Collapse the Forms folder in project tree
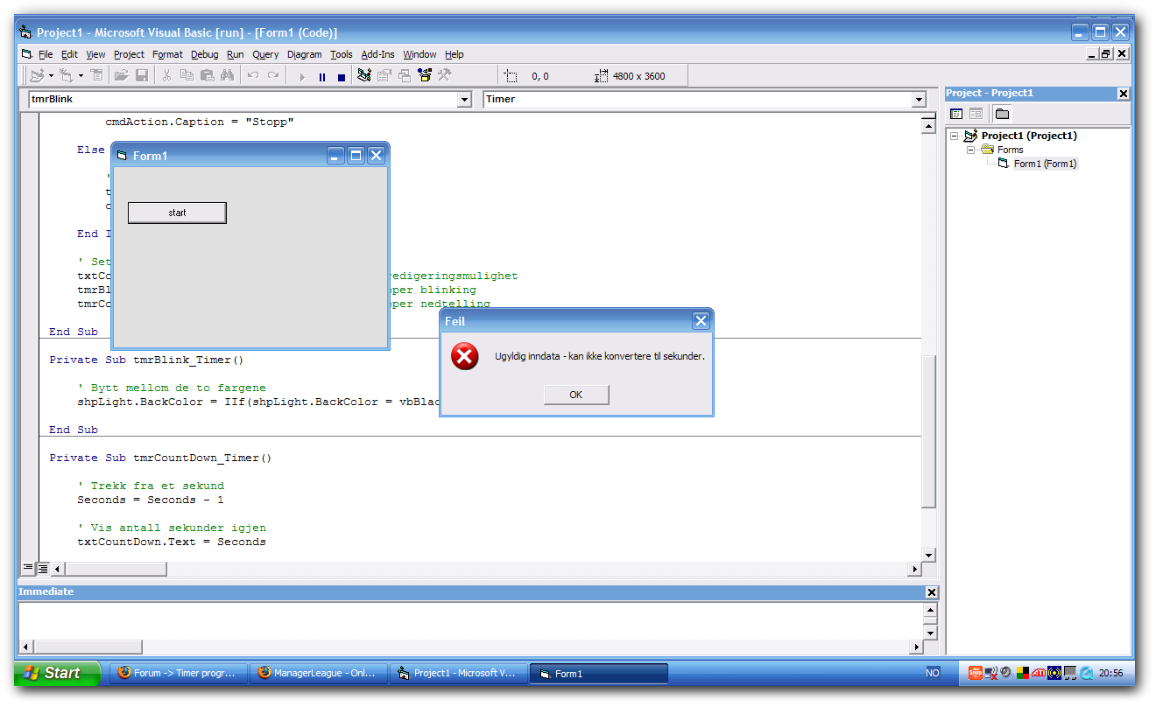The image size is (1156, 707). pos(970,150)
